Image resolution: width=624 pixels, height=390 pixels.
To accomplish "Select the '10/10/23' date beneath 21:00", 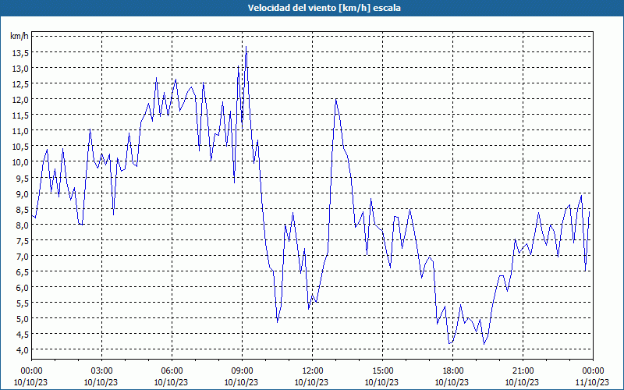I will click(x=522, y=382).
